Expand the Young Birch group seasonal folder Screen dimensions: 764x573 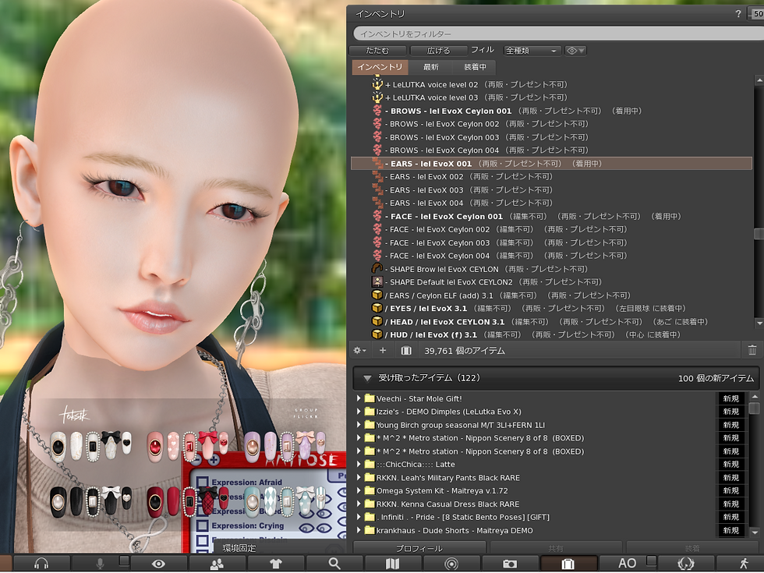pos(359,424)
